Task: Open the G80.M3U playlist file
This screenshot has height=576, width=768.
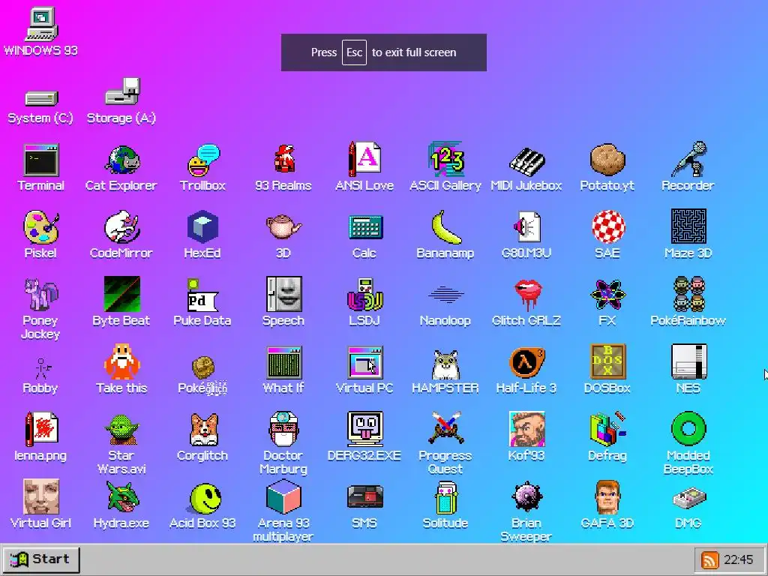Action: click(x=526, y=226)
